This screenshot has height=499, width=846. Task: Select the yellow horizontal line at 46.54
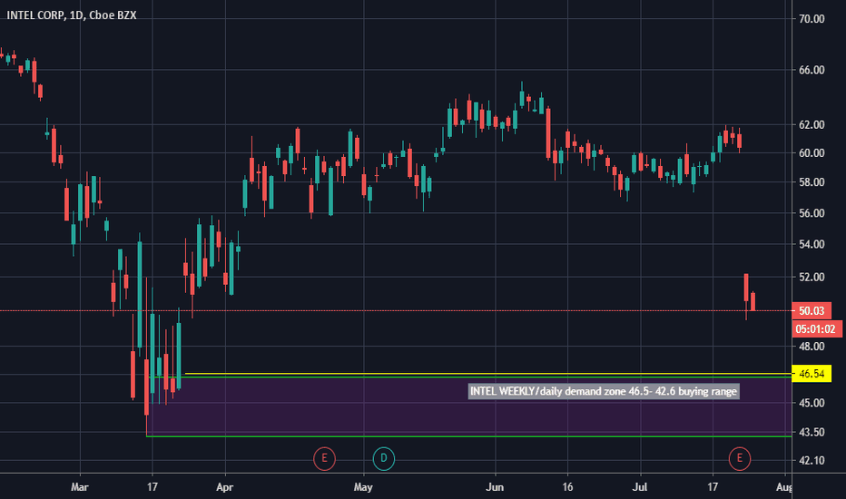pyautogui.click(x=488, y=373)
